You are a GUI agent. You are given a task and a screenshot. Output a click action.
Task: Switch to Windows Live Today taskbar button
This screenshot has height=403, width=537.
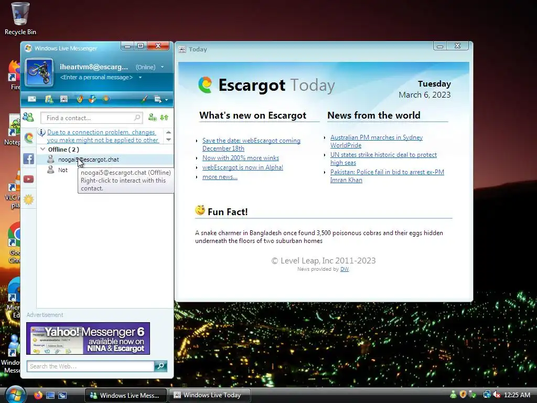pos(210,395)
